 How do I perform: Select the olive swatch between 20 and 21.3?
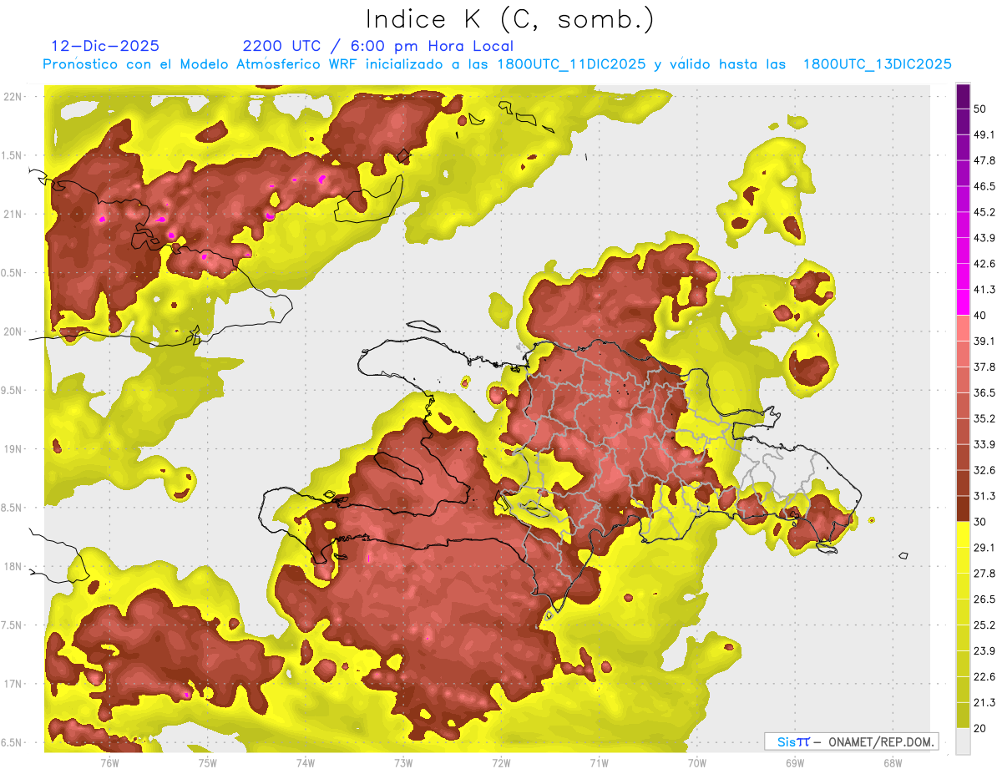[963, 715]
